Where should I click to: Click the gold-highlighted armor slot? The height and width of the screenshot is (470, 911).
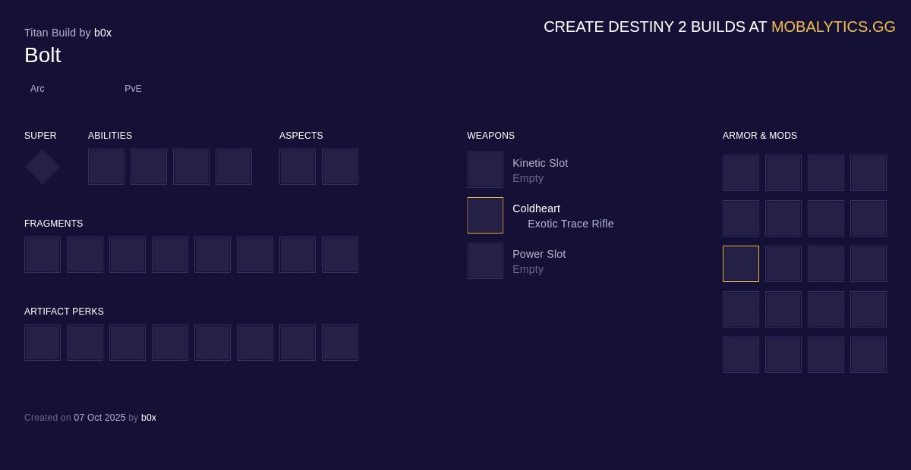(741, 264)
